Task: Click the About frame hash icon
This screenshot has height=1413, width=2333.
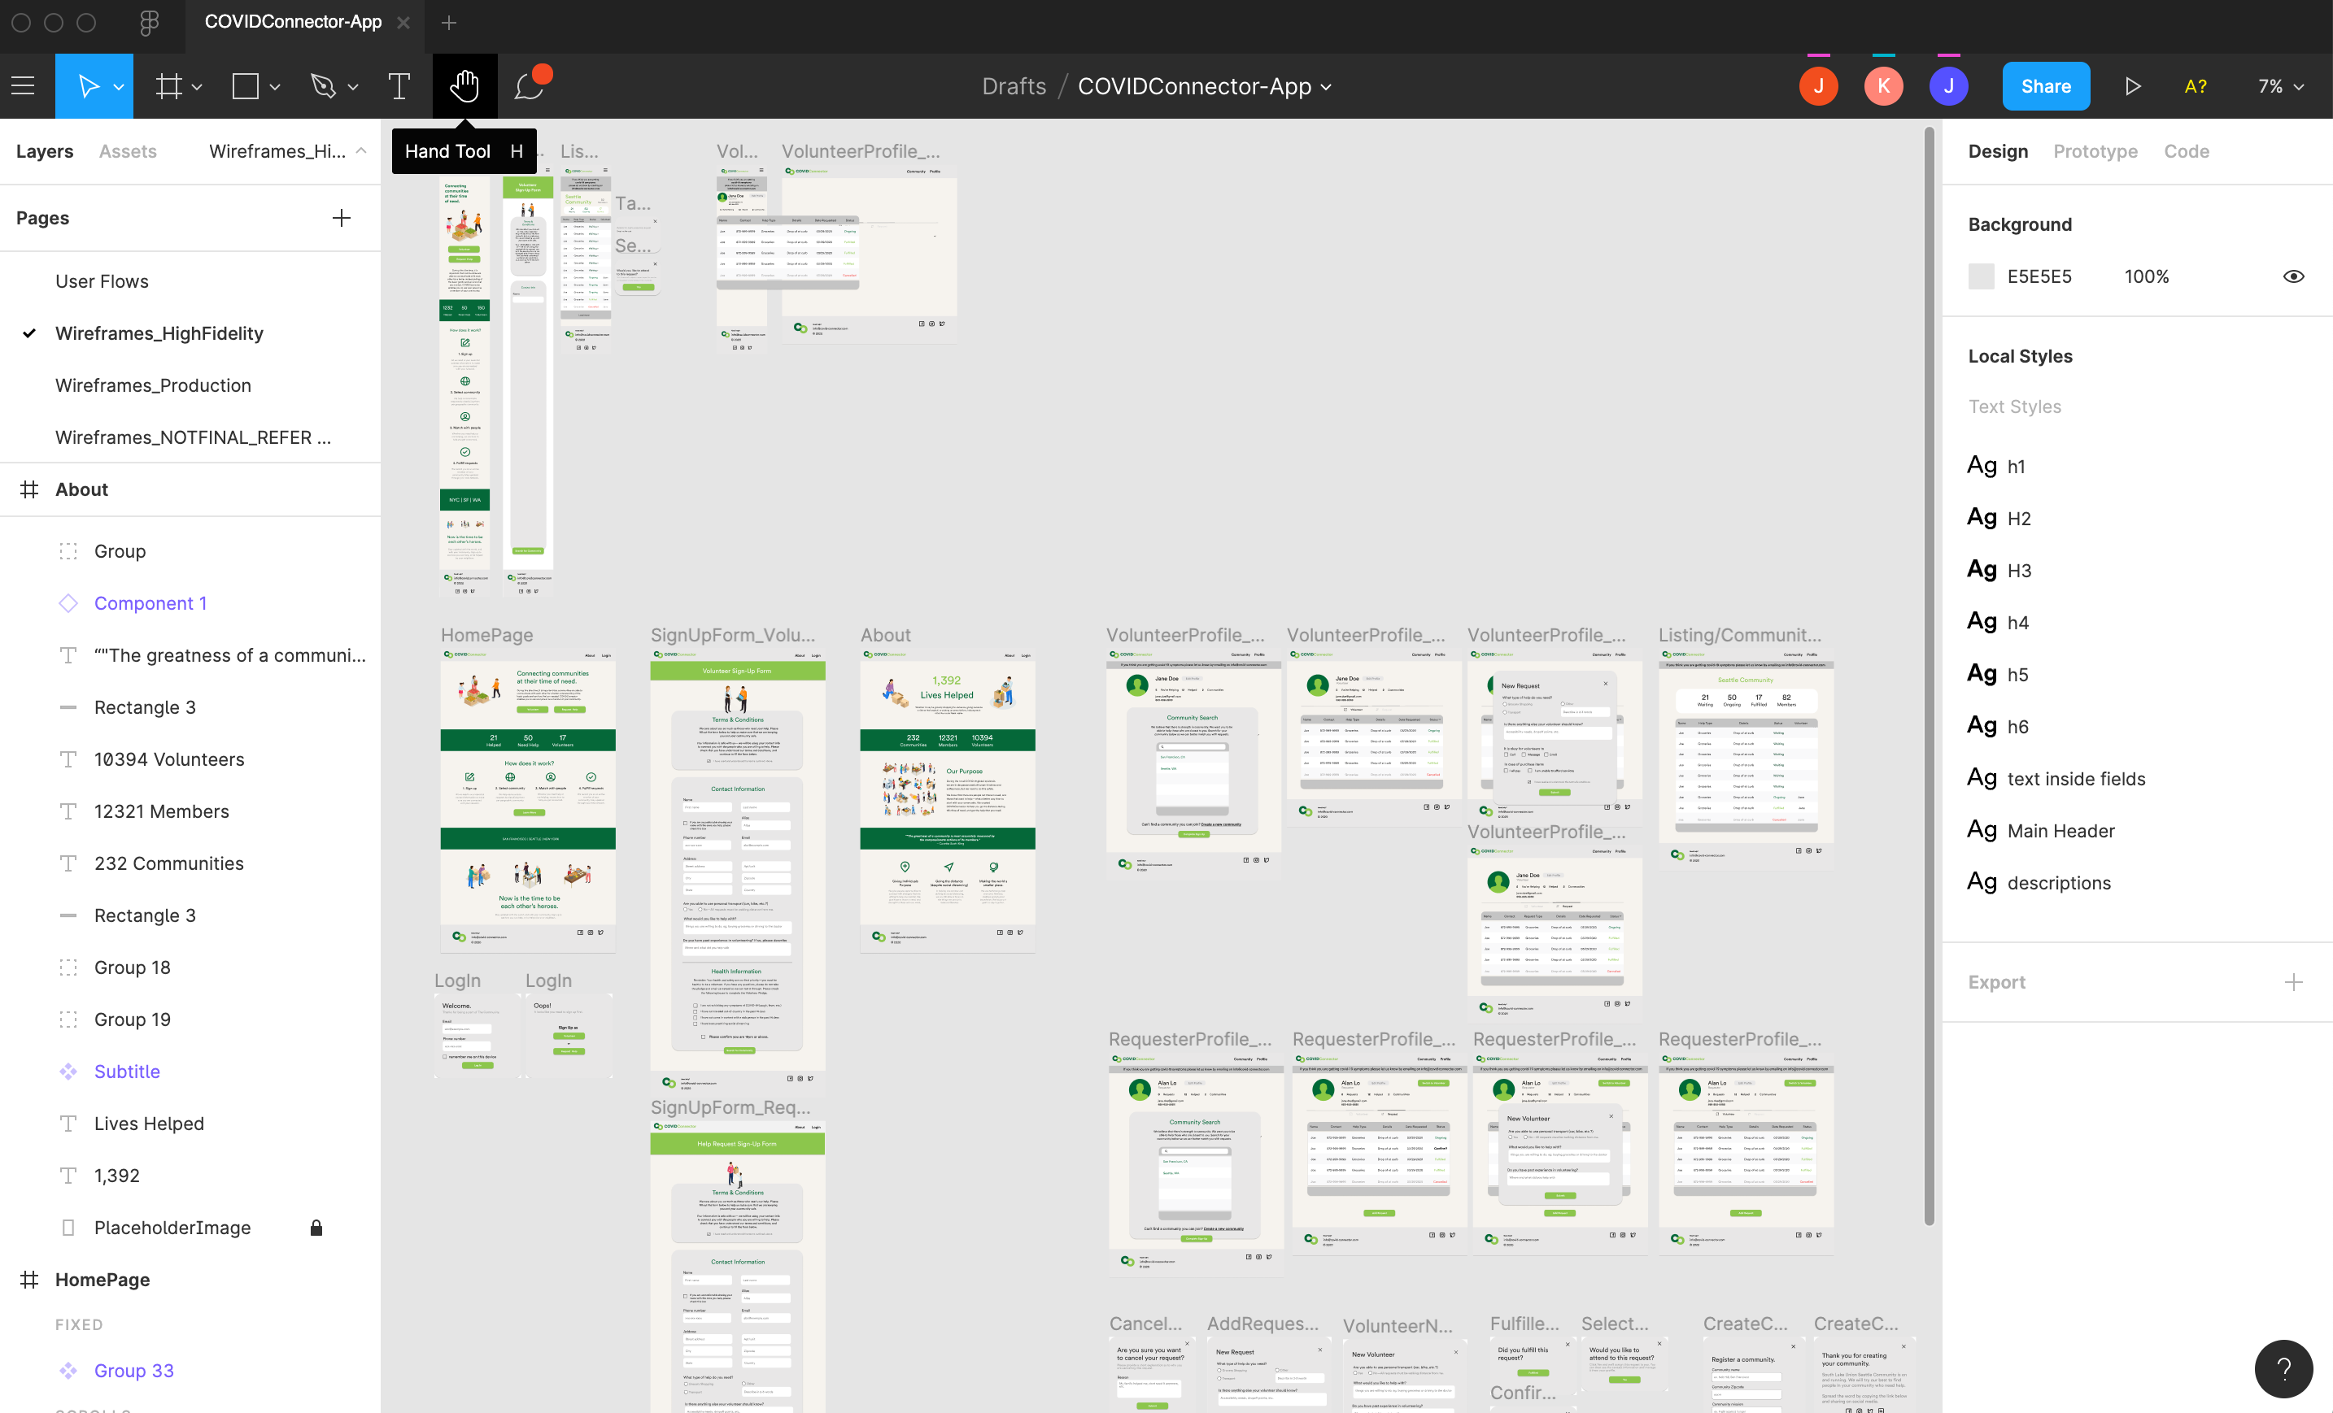Action: pyautogui.click(x=29, y=489)
